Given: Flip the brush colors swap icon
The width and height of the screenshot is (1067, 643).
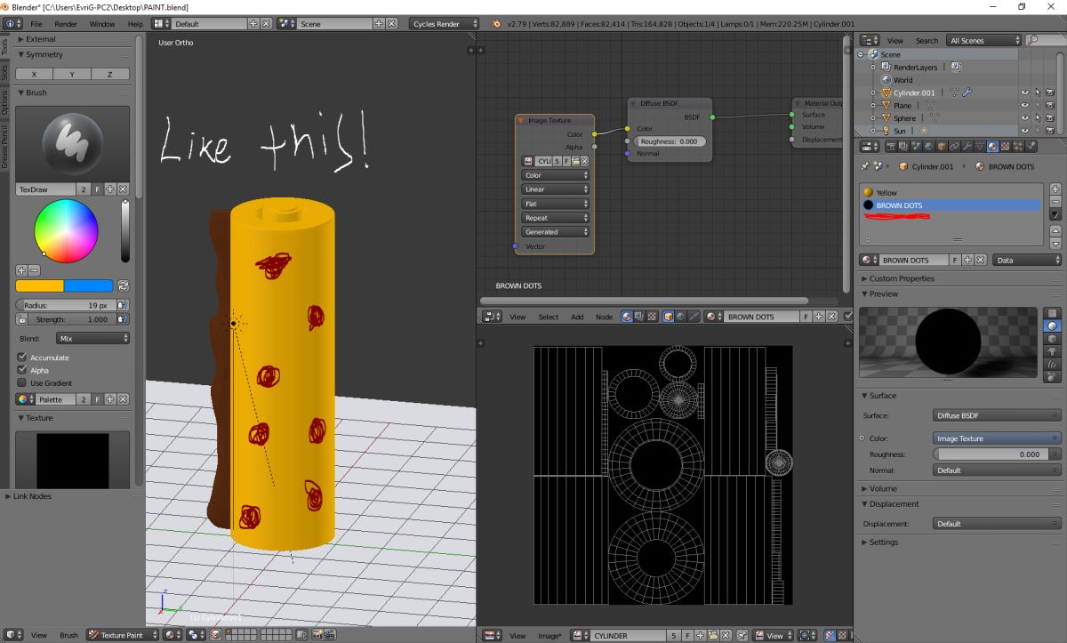Looking at the screenshot, I should click(x=123, y=285).
